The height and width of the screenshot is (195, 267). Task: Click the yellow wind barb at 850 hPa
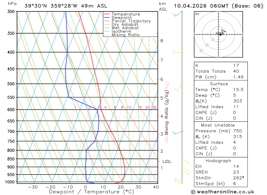click(x=186, y=161)
